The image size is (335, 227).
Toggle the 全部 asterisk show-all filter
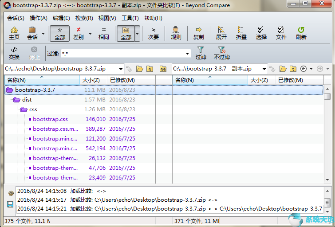pos(60,33)
